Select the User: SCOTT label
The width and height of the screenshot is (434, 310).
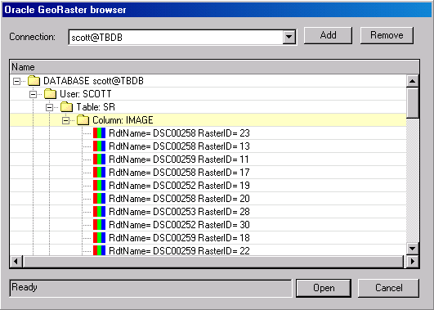tap(86, 94)
